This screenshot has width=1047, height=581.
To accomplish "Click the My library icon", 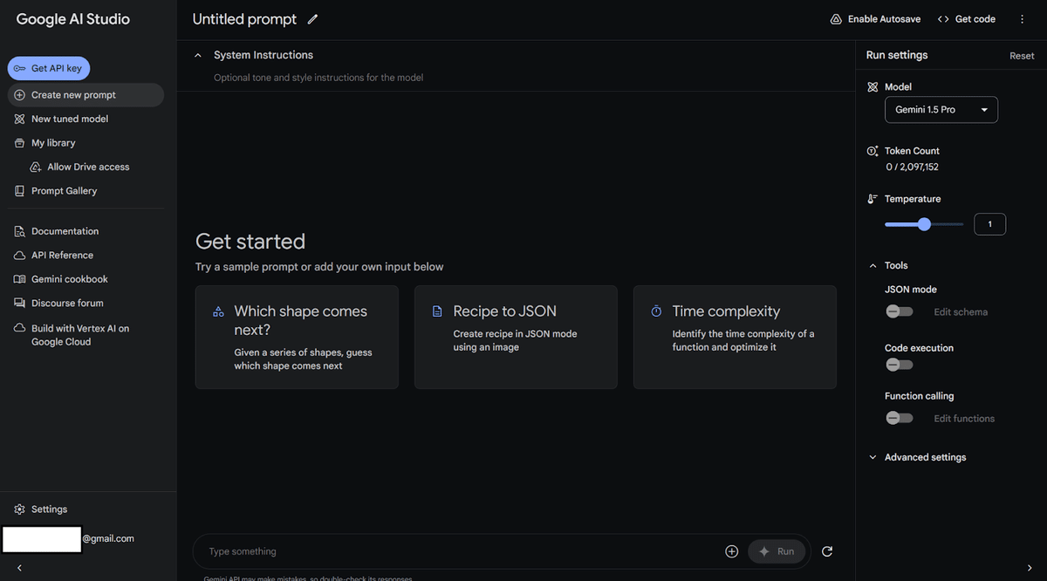I will pyautogui.click(x=19, y=143).
